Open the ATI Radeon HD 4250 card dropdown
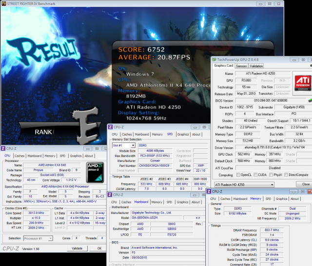This screenshot has width=312, height=266. click(272, 185)
